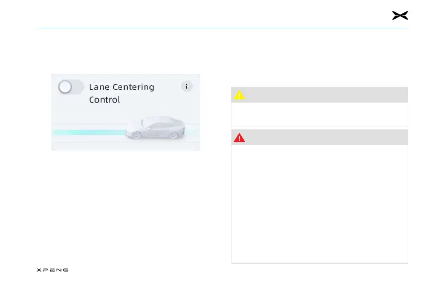
Task: Click the car's windshield
Action: click(x=148, y=122)
